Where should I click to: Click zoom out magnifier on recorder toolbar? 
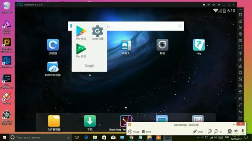(216, 132)
